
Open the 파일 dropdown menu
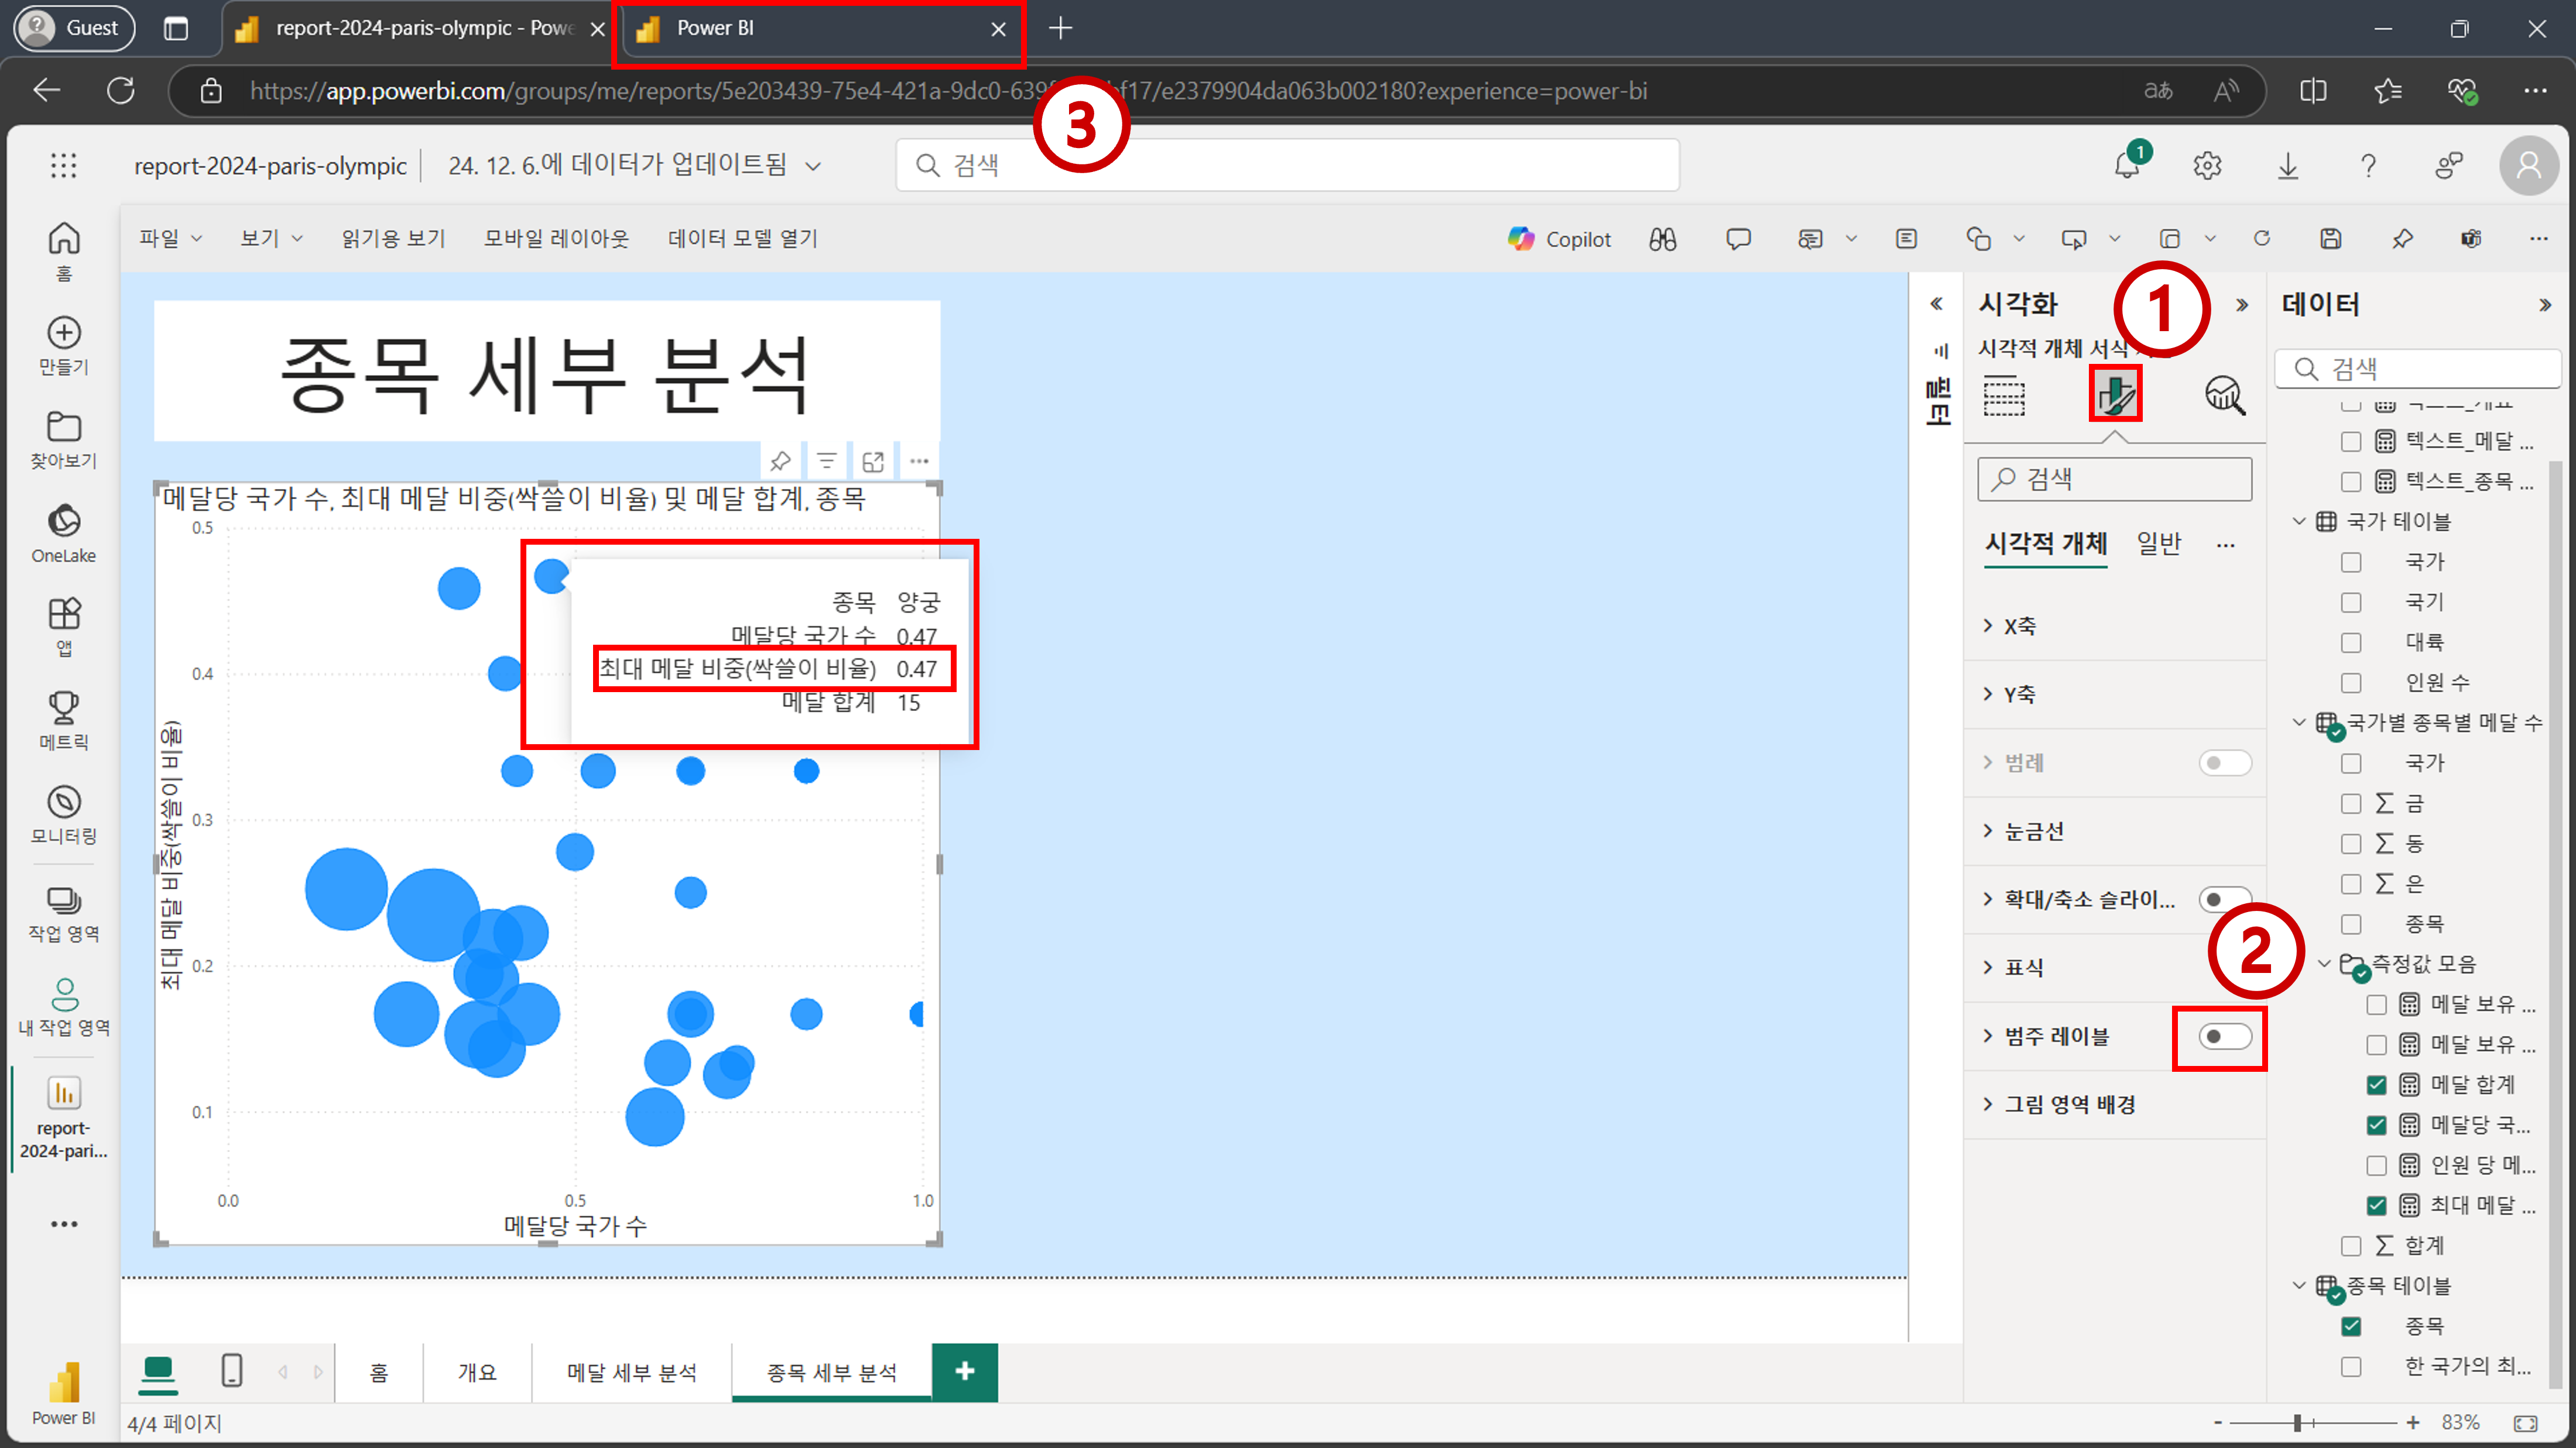(x=170, y=239)
